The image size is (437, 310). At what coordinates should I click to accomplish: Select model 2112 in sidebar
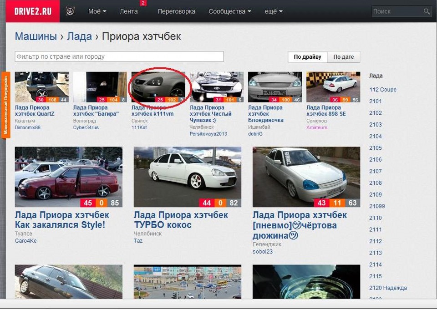(376, 241)
